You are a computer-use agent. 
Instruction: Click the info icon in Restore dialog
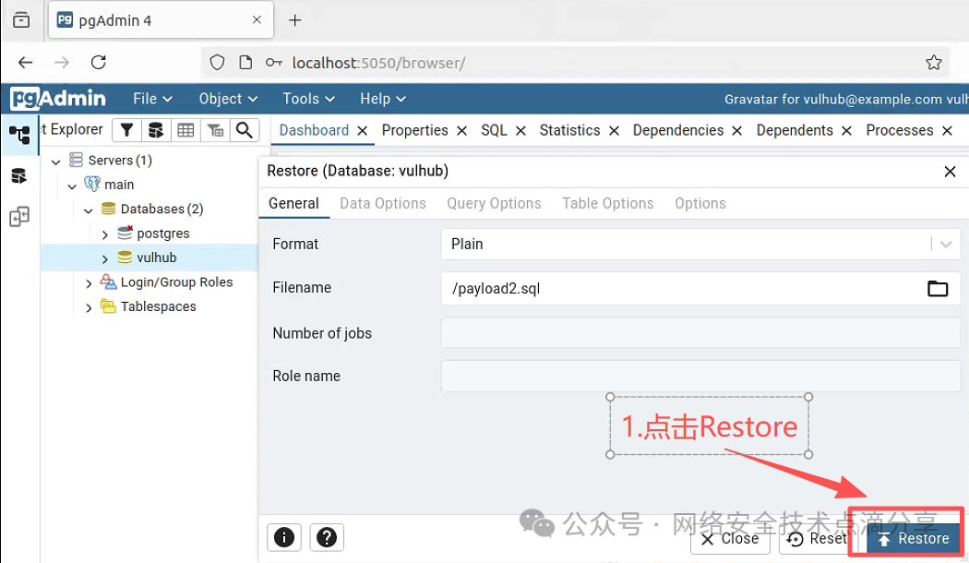point(284,537)
